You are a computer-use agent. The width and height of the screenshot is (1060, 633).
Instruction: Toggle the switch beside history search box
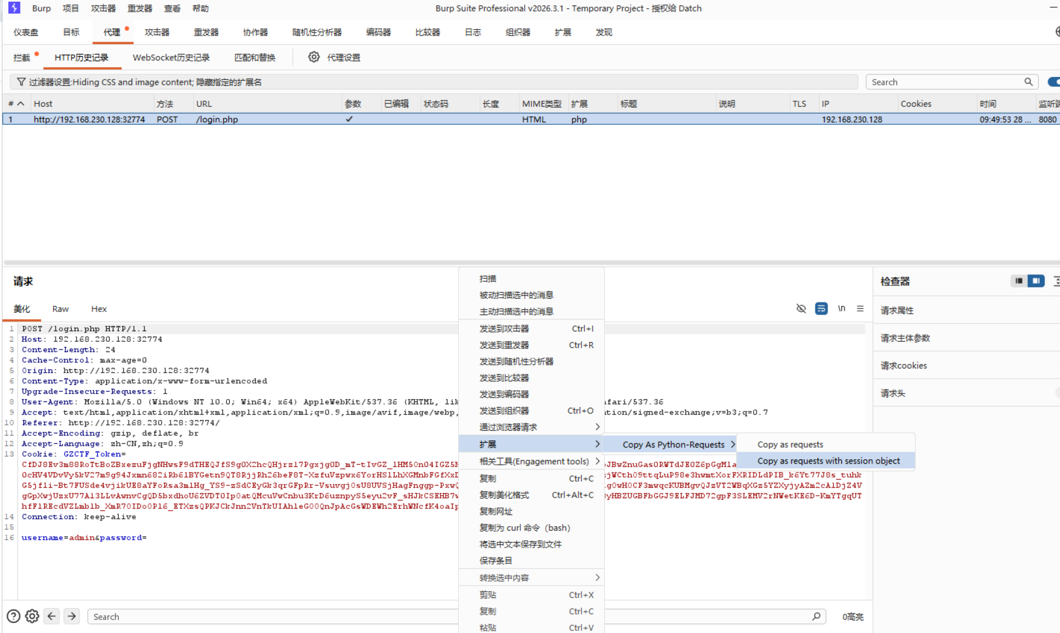tap(1054, 82)
